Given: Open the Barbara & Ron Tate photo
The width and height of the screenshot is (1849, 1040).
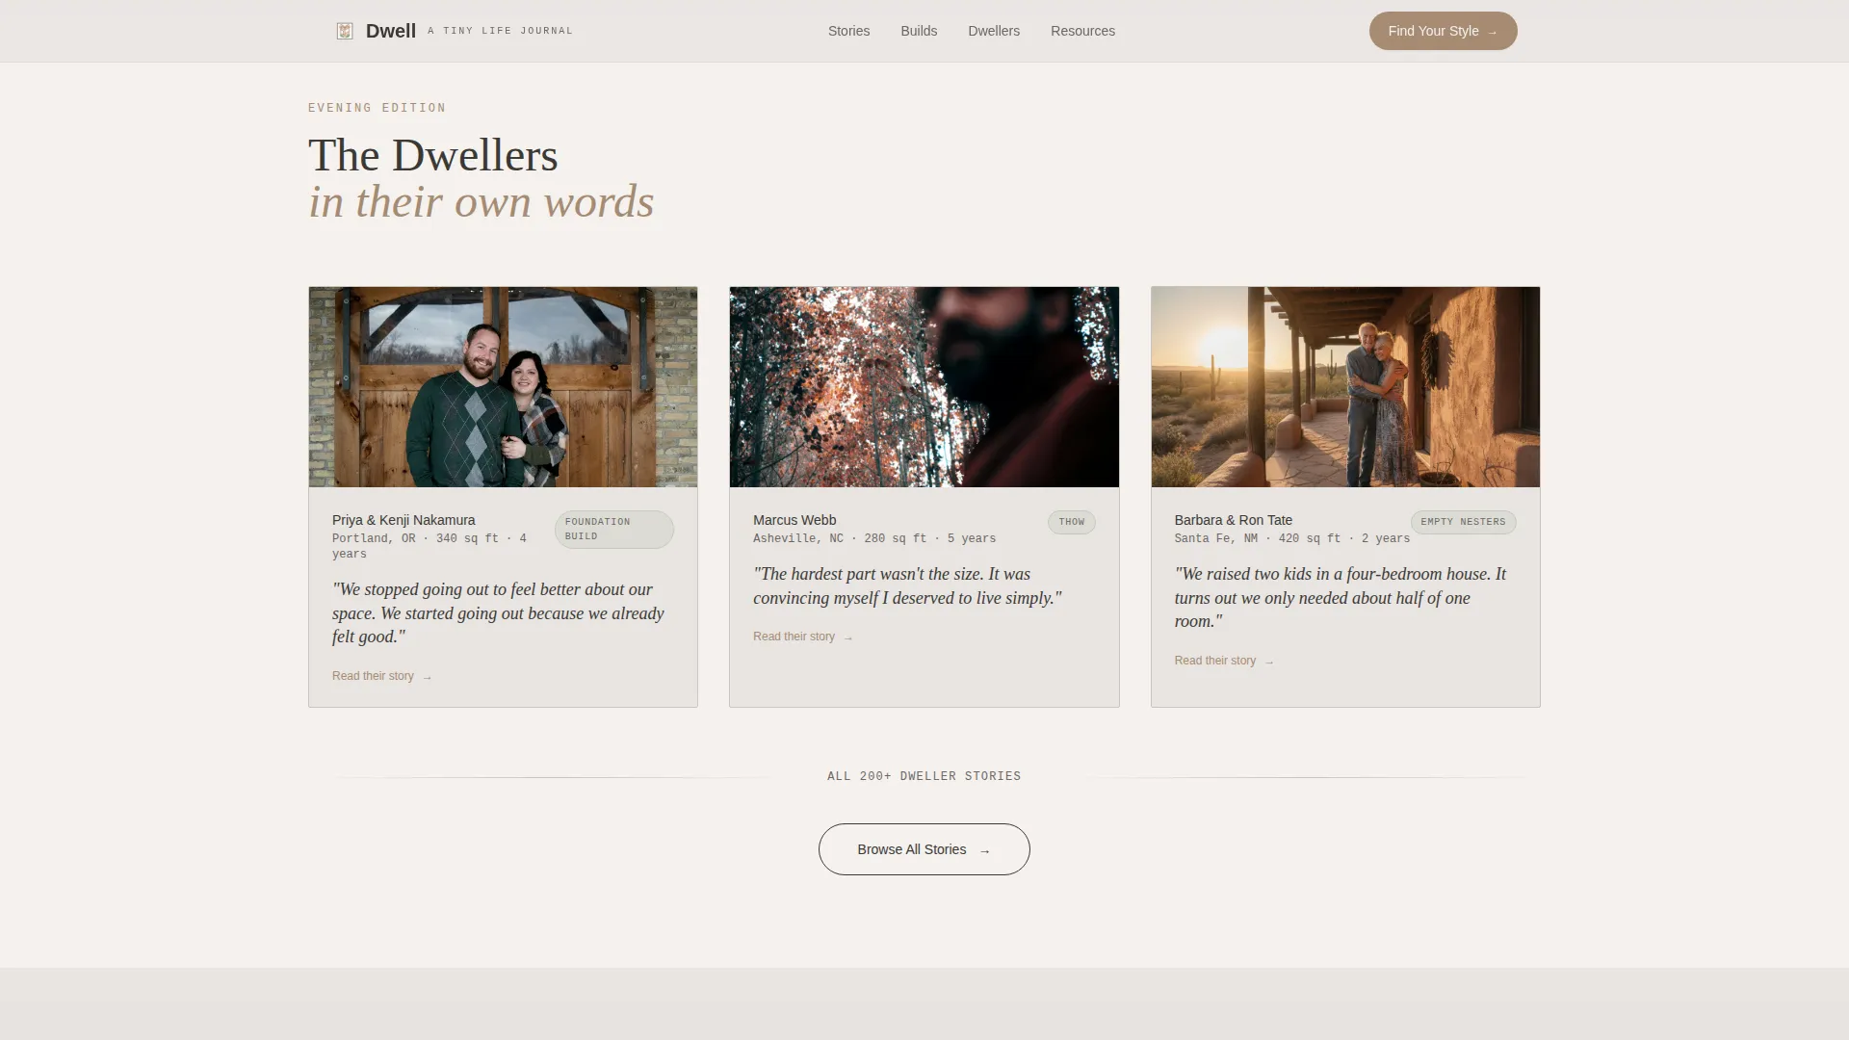Looking at the screenshot, I should pyautogui.click(x=1345, y=386).
